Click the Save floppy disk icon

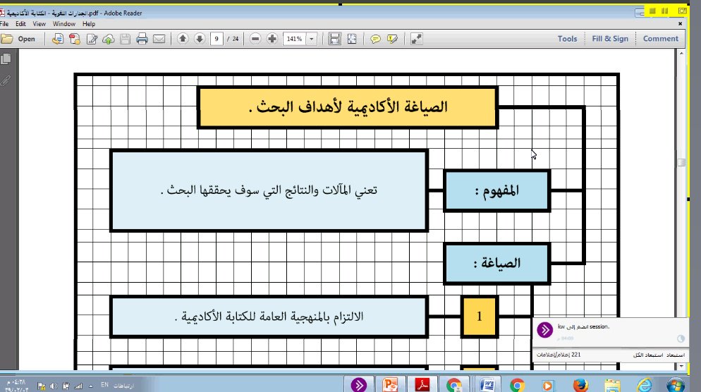pos(126,39)
